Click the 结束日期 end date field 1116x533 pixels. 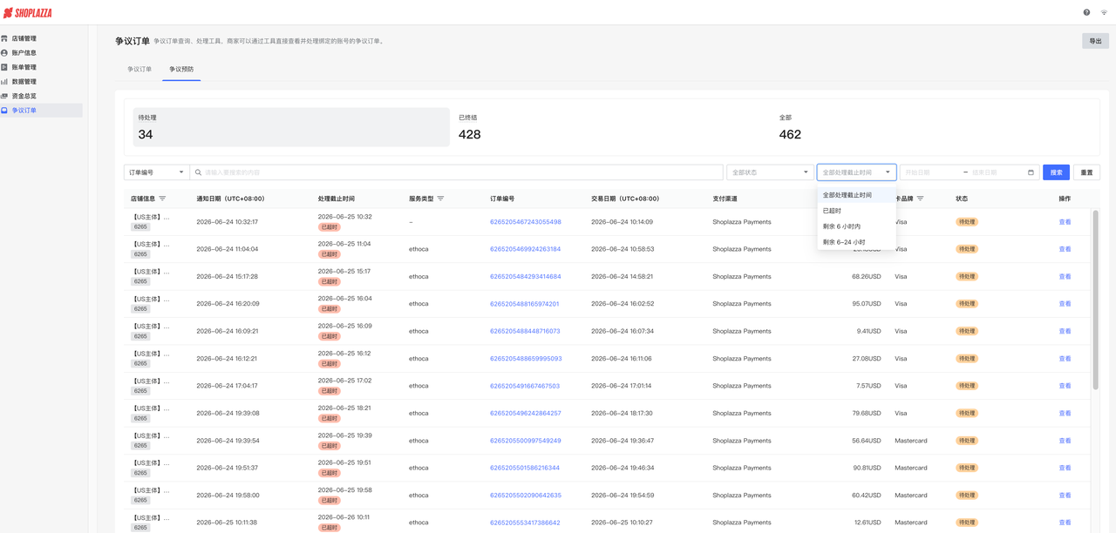[997, 172]
